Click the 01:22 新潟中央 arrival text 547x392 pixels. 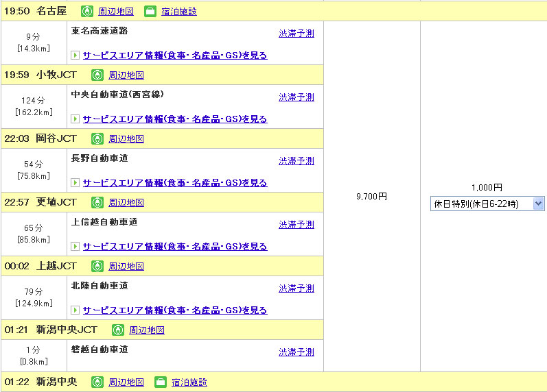(x=40, y=382)
